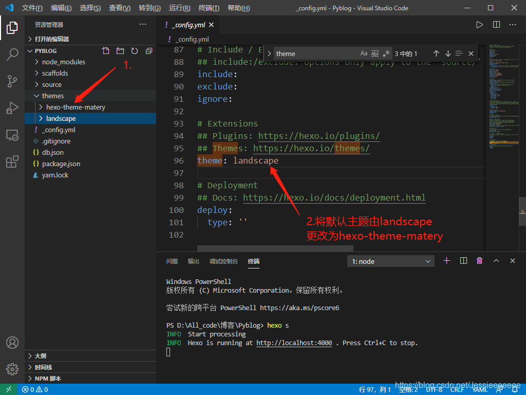Kill the terminal with trash icon
Screen dimensions: 526x395
point(480,261)
